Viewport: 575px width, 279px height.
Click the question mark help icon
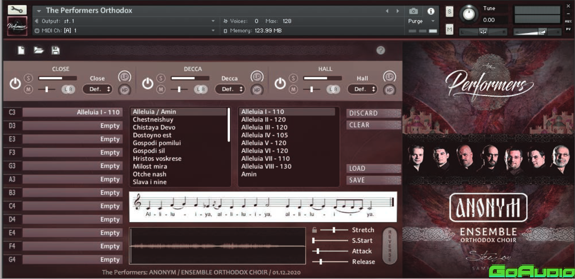click(380, 50)
